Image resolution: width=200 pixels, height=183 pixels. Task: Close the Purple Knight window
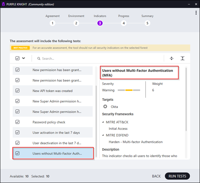(x=196, y=4)
